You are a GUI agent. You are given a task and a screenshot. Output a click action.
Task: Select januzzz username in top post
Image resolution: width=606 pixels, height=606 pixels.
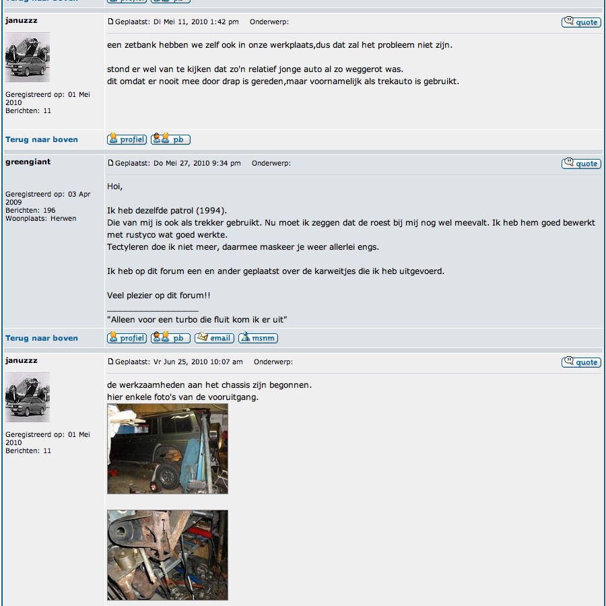(22, 20)
